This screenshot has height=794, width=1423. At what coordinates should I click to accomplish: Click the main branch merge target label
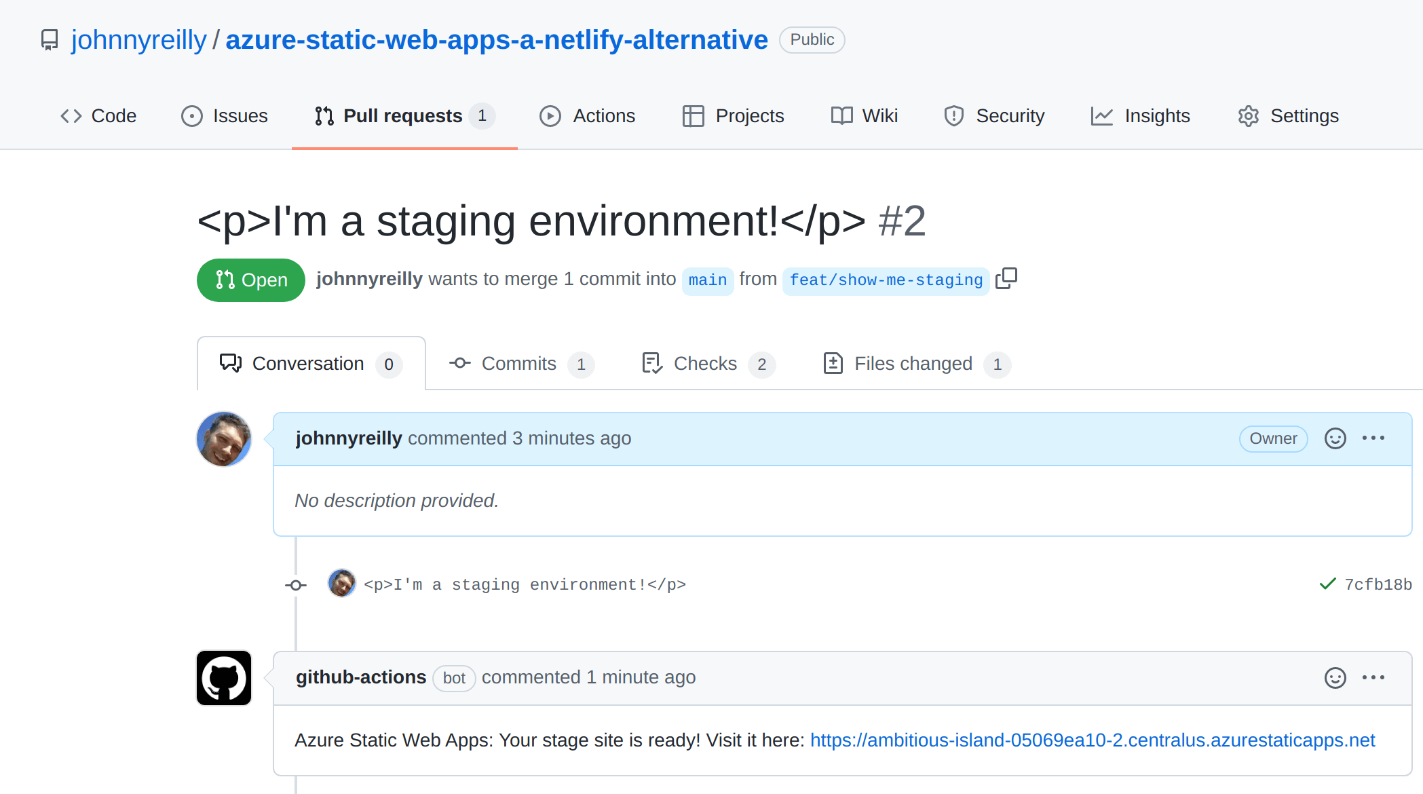pyautogui.click(x=706, y=281)
